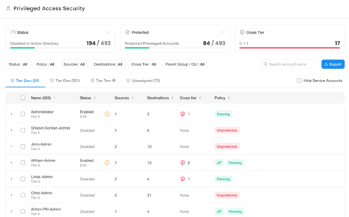Click the Protected Privileged Accounts progress bar
This screenshot has height=217, width=349.
175,48
